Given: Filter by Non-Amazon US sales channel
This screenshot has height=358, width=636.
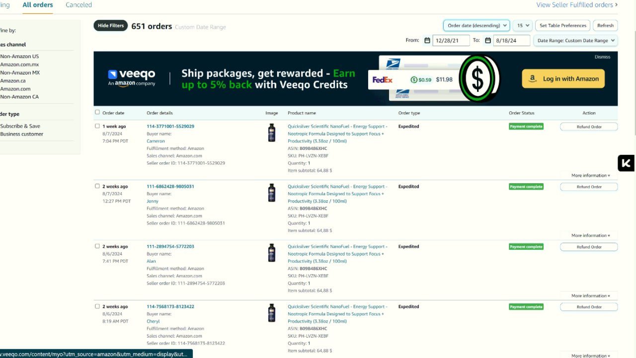Looking at the screenshot, I should click(x=19, y=57).
